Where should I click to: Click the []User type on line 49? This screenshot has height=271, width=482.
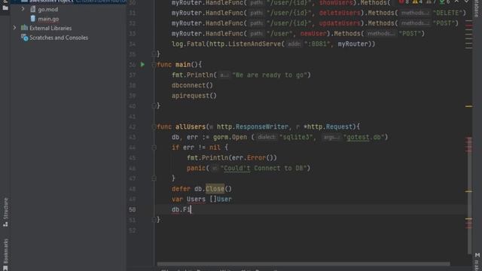point(221,199)
